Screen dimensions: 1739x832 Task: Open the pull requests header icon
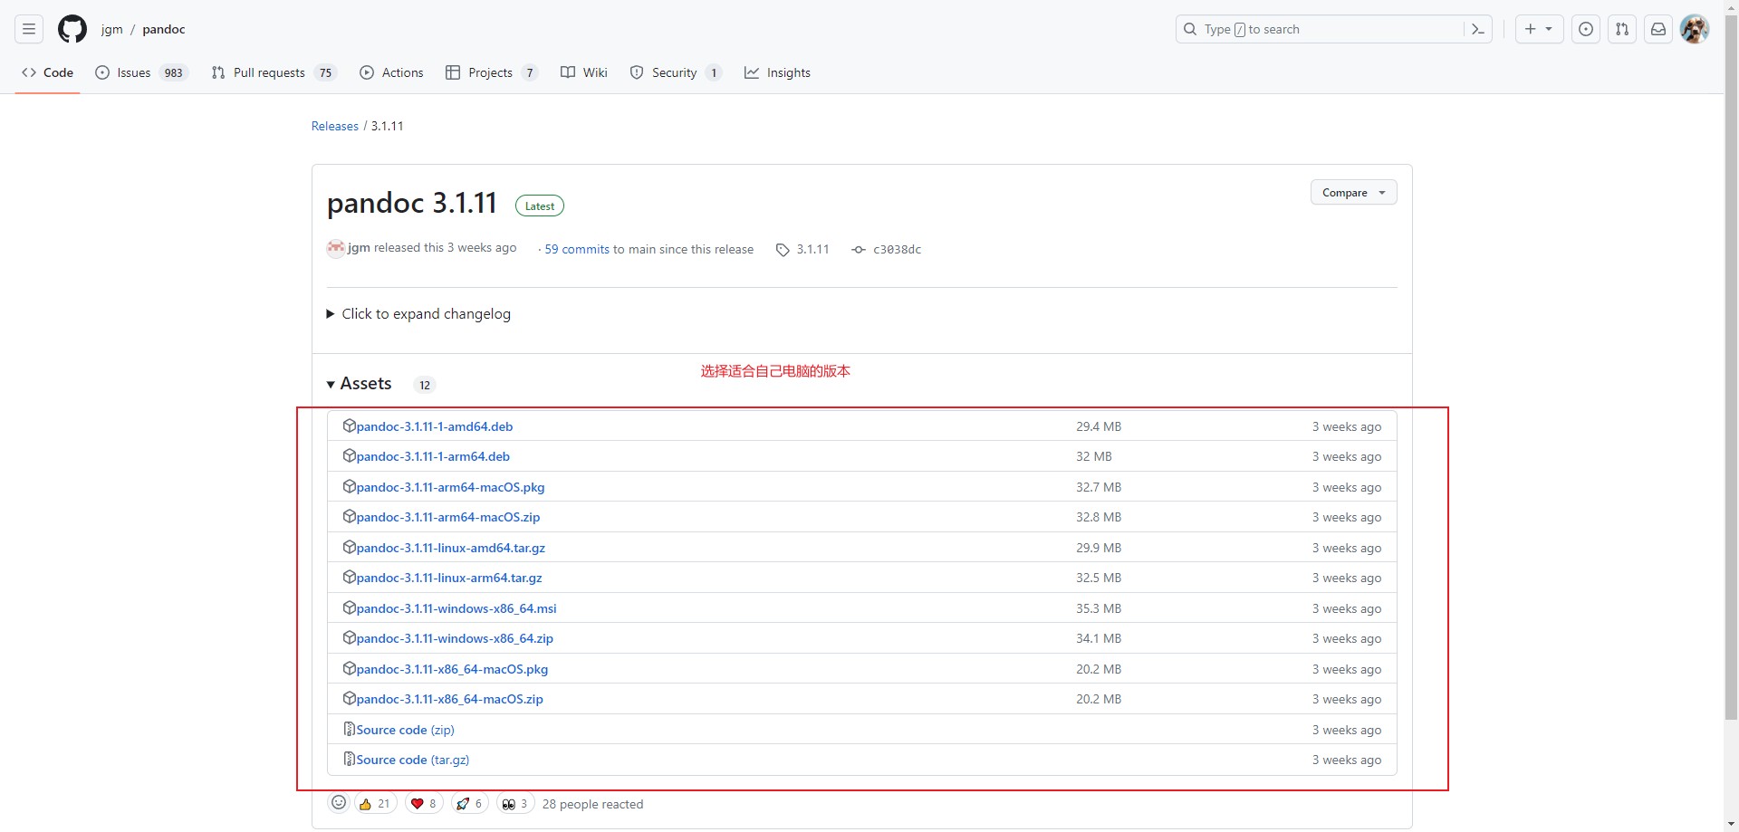point(1621,29)
